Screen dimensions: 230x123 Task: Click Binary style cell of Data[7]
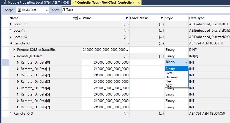176,107
